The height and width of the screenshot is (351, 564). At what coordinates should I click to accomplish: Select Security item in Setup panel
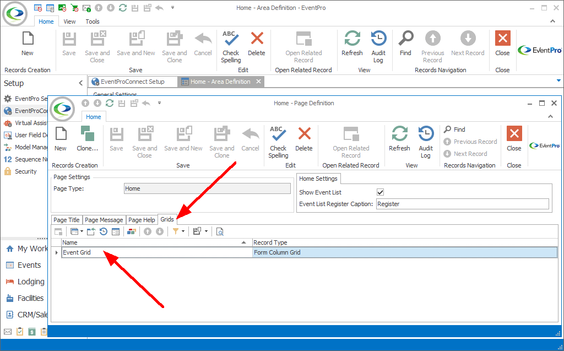click(x=25, y=171)
